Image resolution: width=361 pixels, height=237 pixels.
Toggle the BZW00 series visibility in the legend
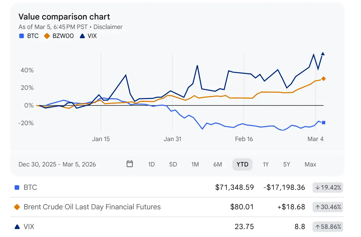[59, 36]
